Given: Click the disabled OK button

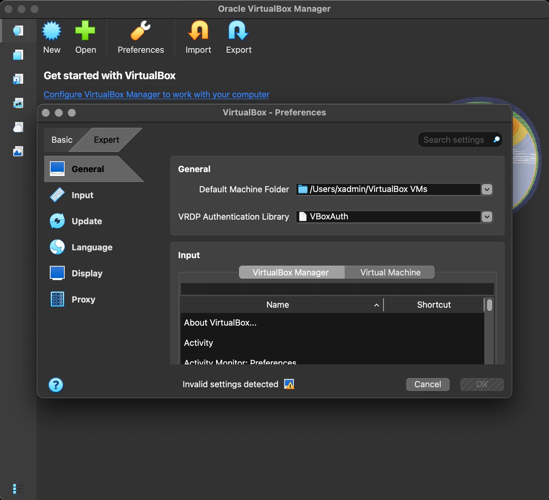Looking at the screenshot, I should tap(482, 384).
